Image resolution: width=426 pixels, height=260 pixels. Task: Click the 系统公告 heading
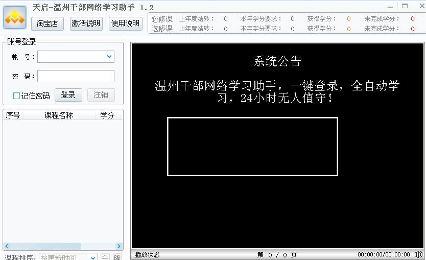[277, 61]
